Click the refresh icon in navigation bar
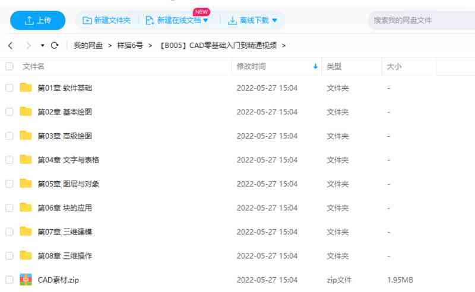The width and height of the screenshot is (475, 292). (x=55, y=46)
